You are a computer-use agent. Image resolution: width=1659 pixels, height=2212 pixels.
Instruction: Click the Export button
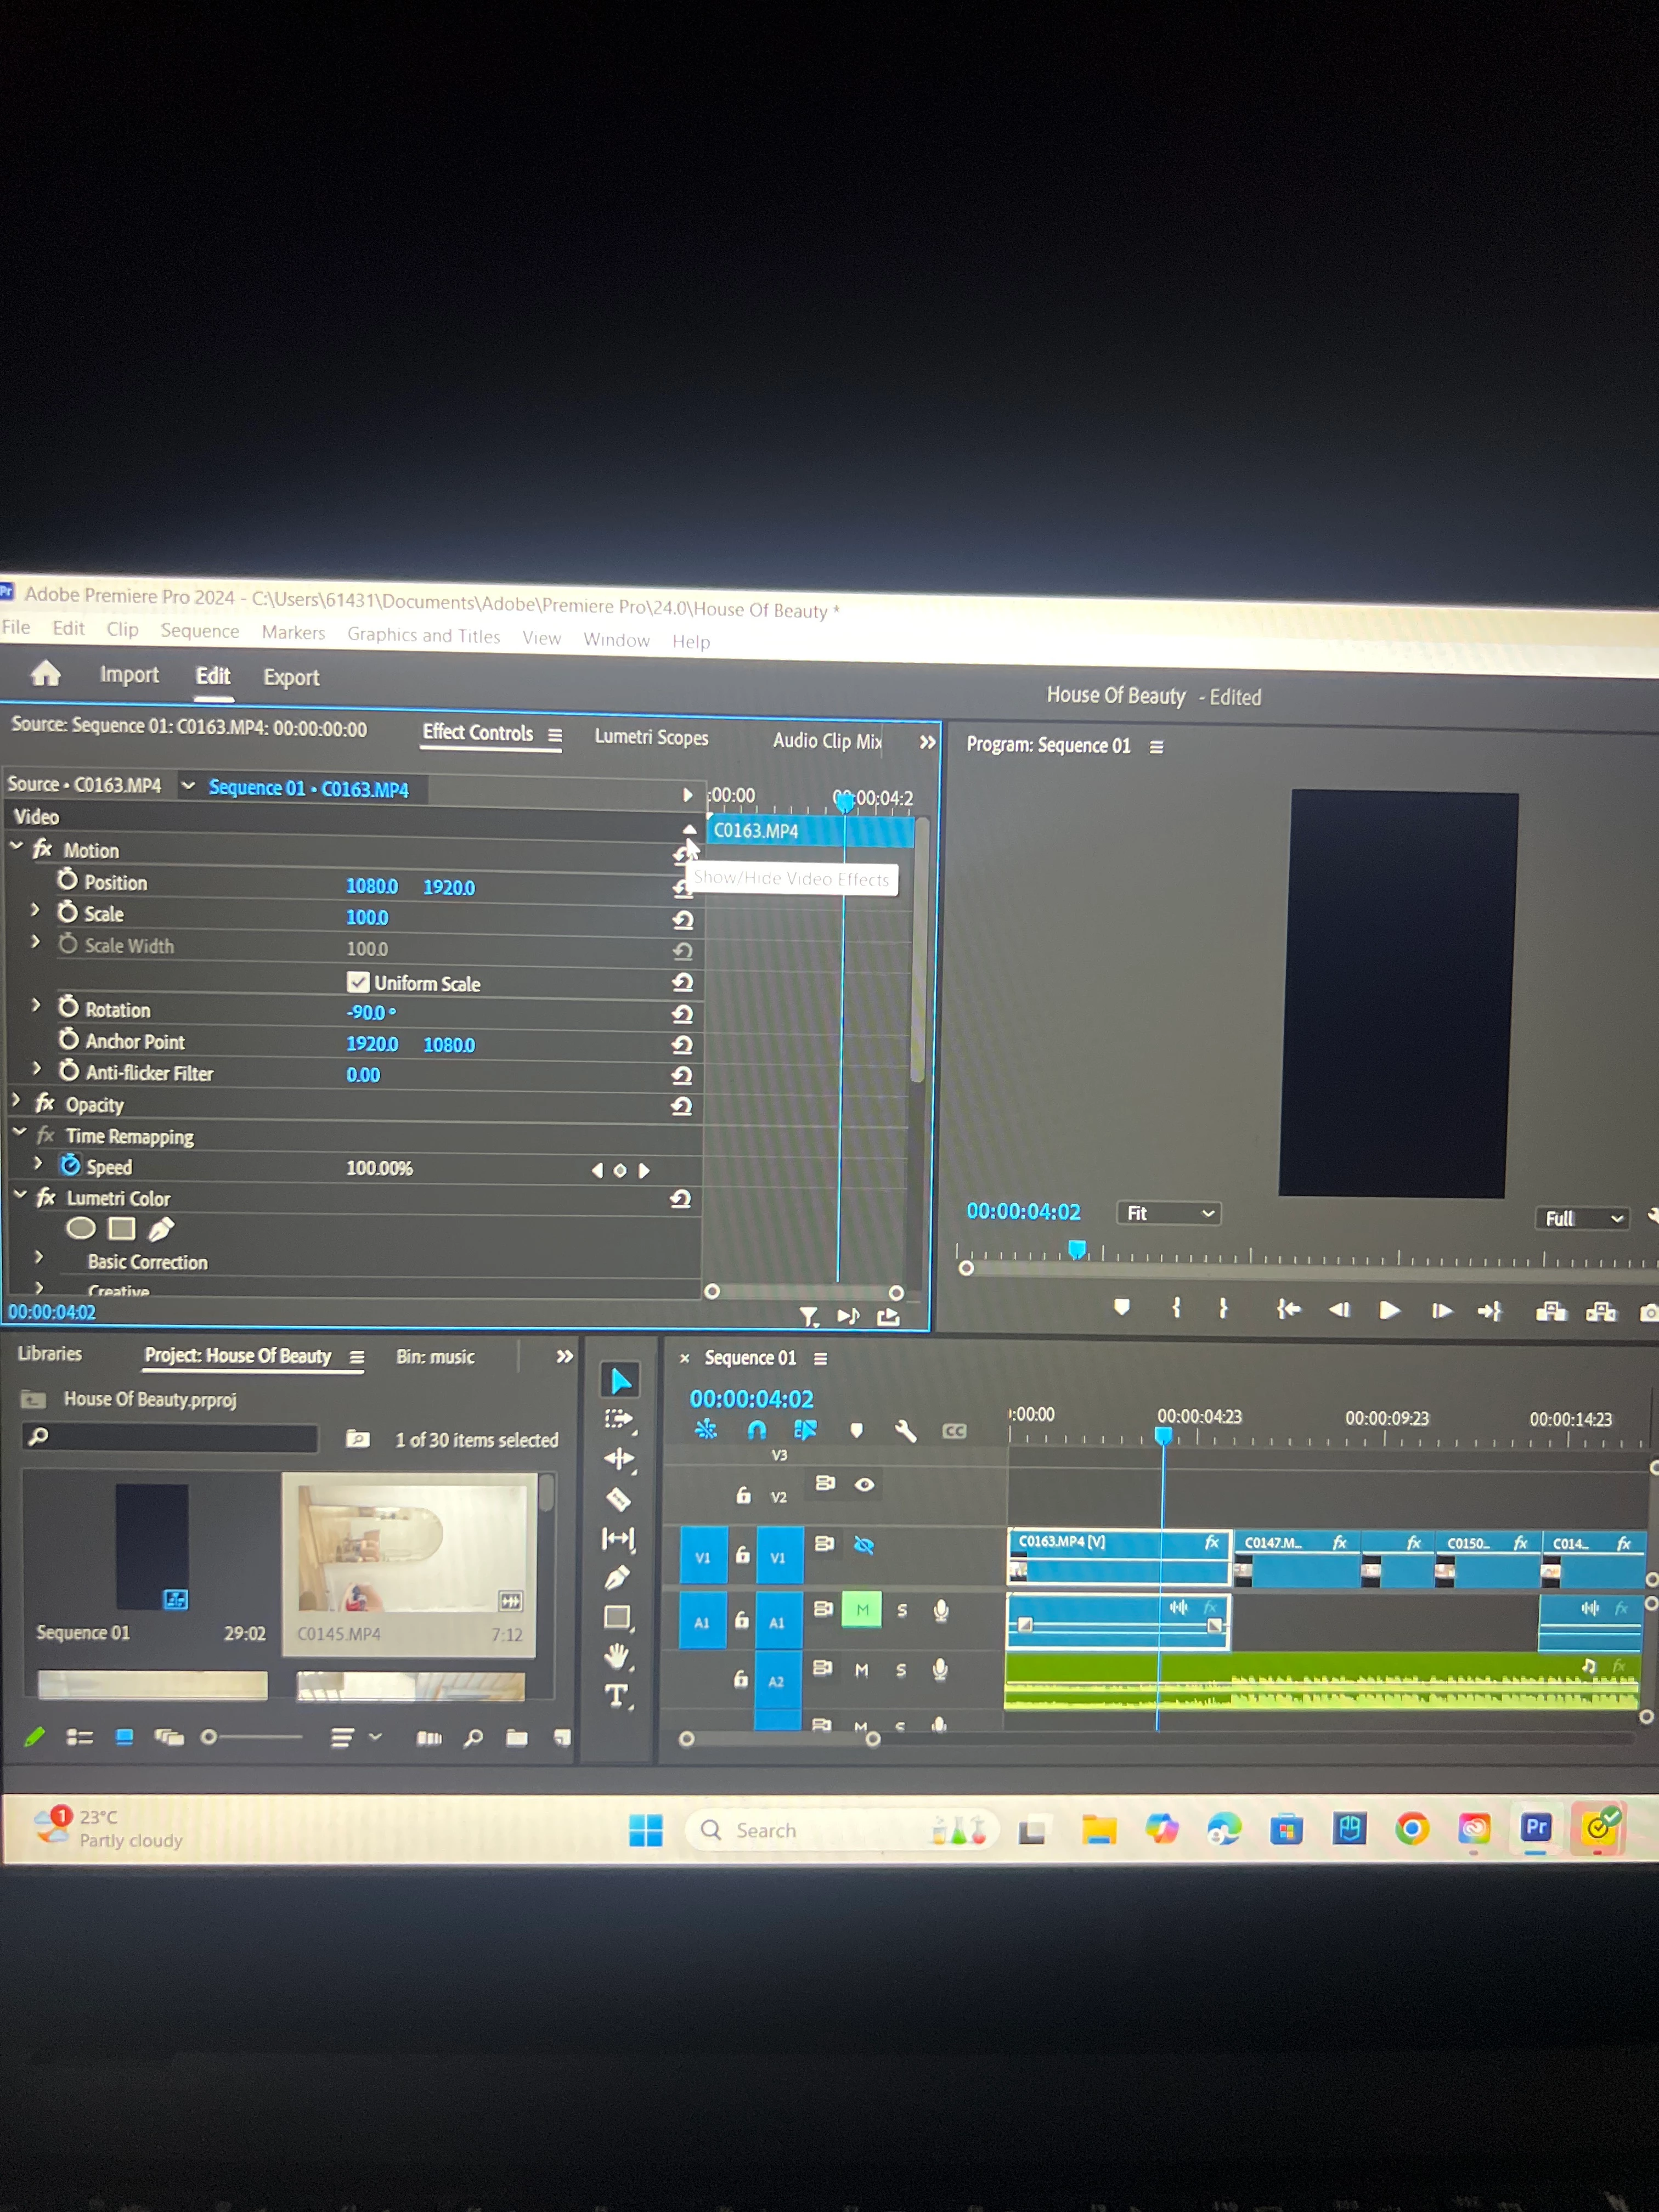click(x=291, y=677)
